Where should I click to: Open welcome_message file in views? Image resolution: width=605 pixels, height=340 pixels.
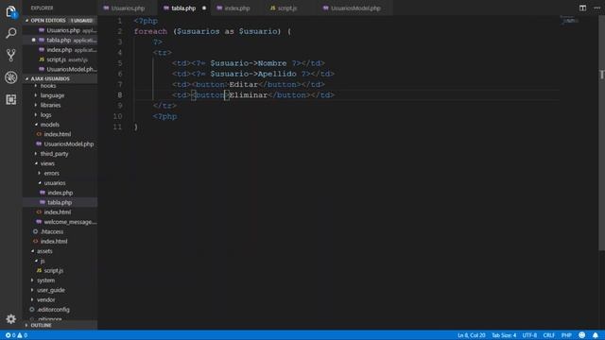tap(60, 222)
